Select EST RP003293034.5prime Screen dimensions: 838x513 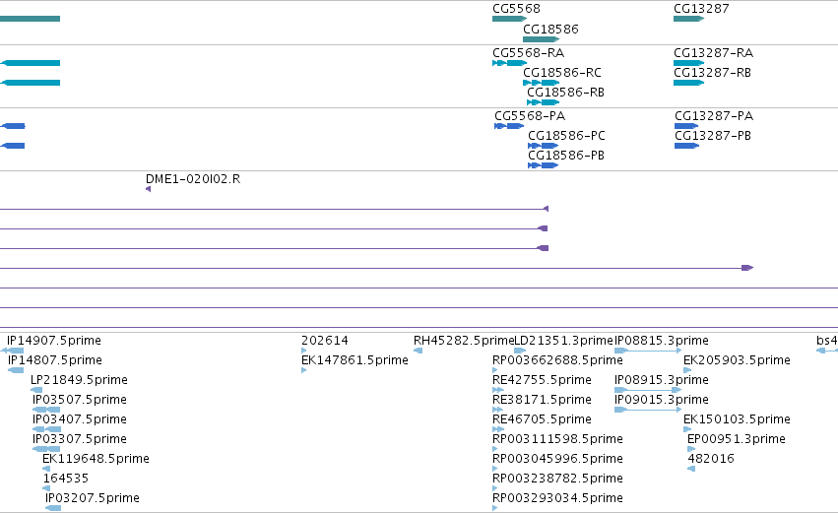click(495, 508)
